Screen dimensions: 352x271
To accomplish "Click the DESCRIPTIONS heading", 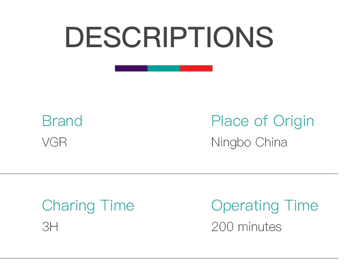I will 168,37.
